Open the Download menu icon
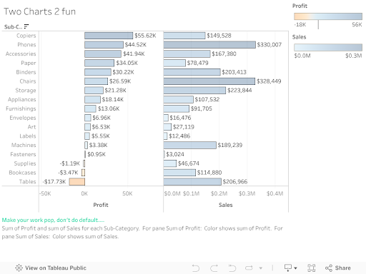366x274 pixels. [x=290, y=268]
